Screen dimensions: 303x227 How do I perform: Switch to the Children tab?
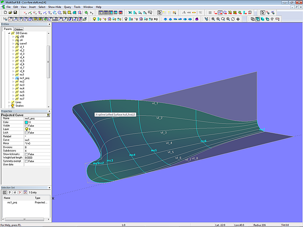(x=19, y=29)
